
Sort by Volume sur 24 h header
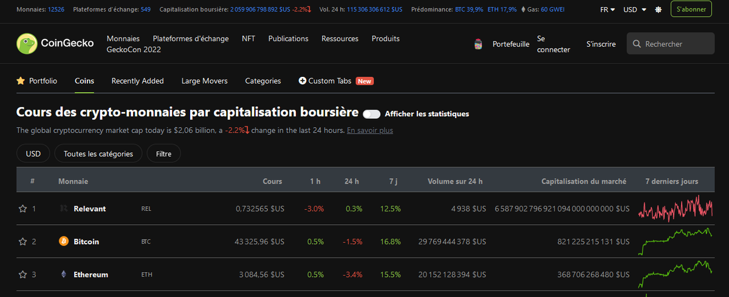(x=455, y=181)
